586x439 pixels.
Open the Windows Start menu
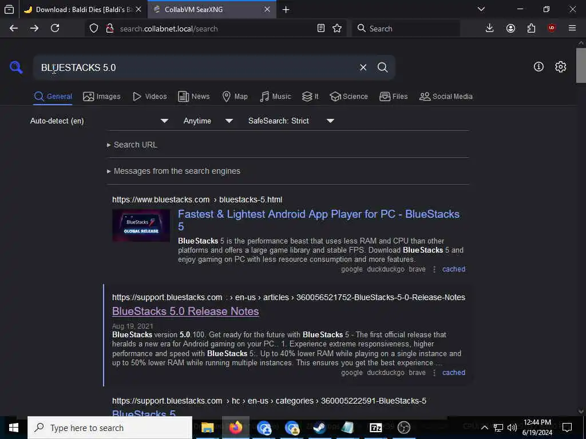pyautogui.click(x=14, y=428)
